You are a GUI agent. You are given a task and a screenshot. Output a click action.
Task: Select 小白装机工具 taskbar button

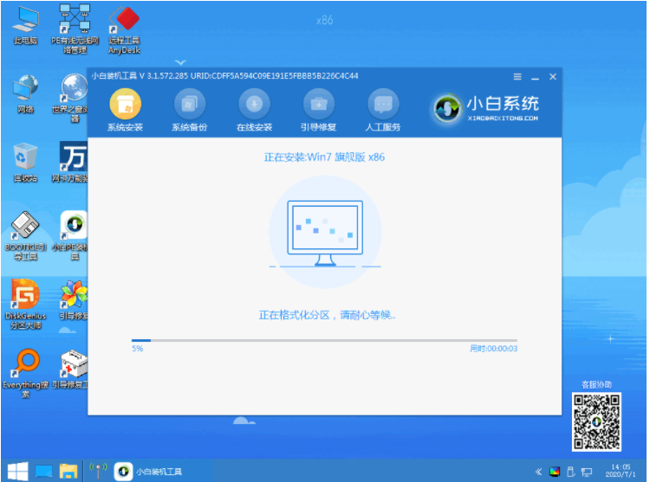148,472
